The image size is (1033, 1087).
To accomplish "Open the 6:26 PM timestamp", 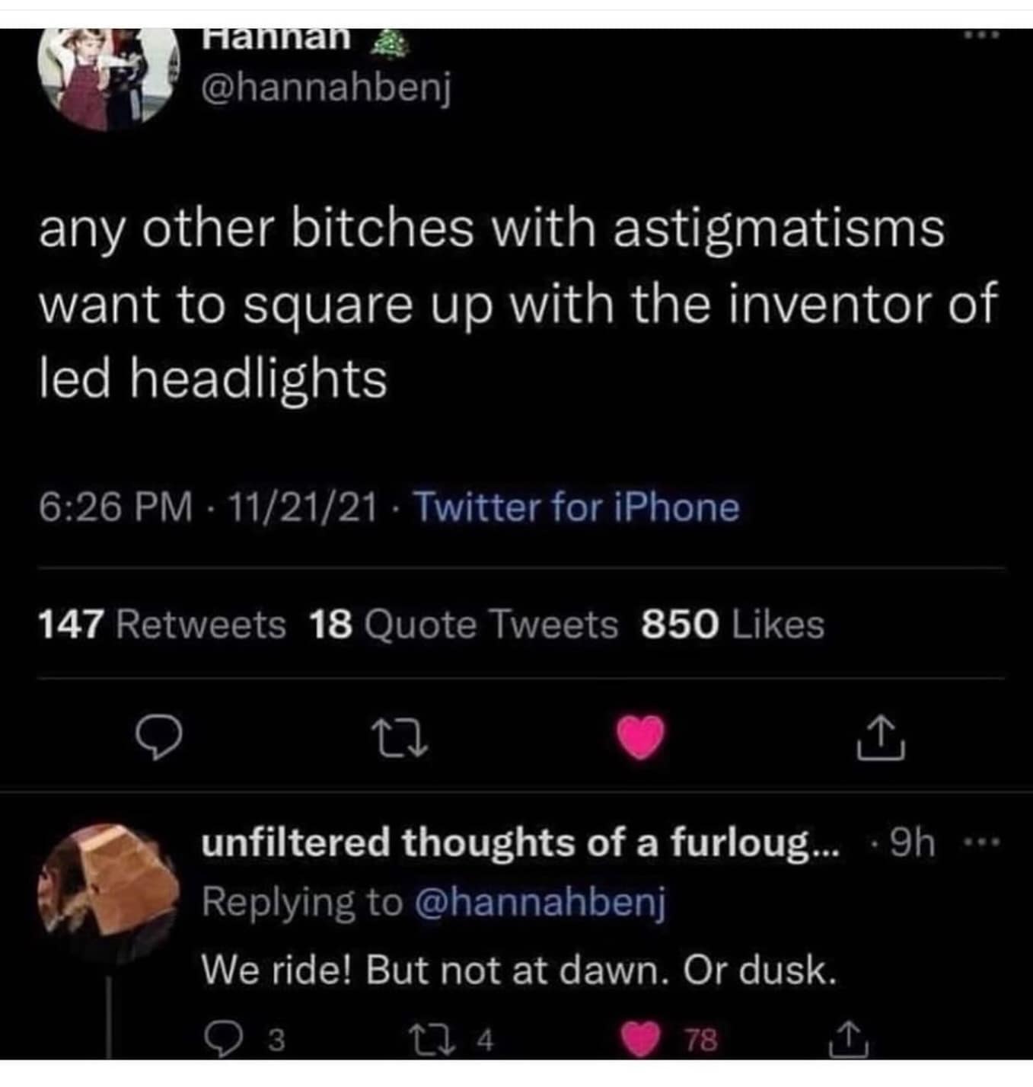I will 116,507.
